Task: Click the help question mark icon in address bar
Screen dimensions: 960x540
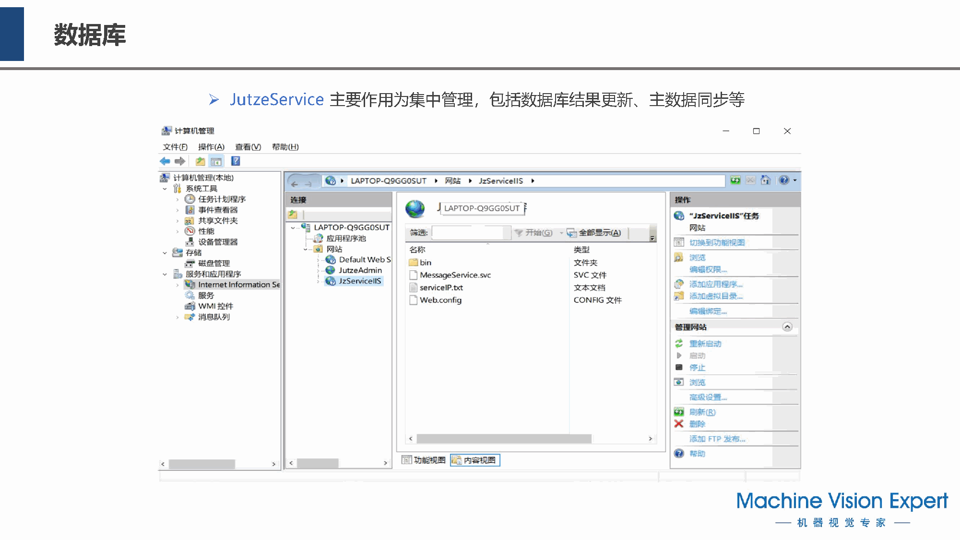Action: click(x=784, y=180)
